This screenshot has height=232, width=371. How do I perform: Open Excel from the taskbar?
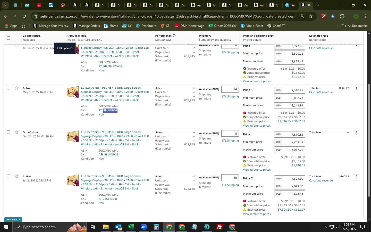click(x=131, y=227)
